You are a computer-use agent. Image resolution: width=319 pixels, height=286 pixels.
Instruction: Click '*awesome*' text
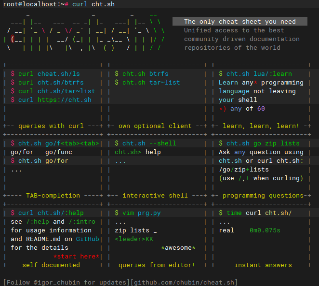point(178,248)
